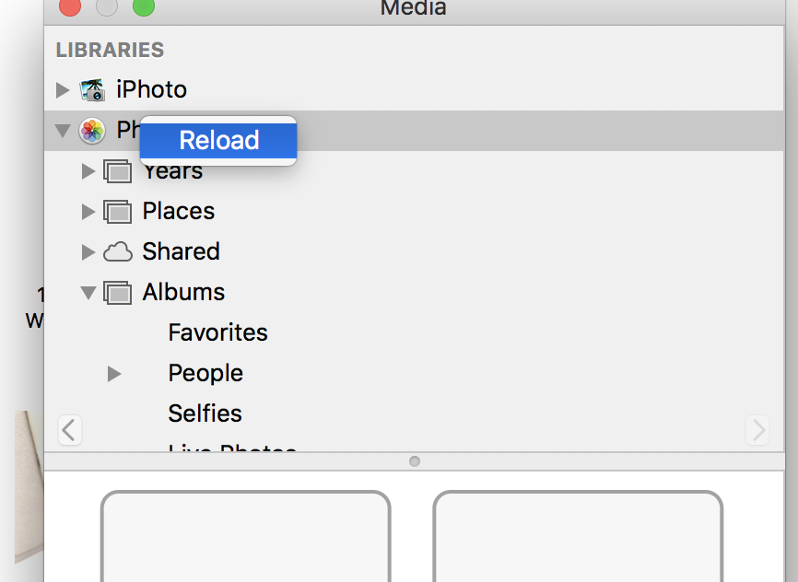
Task: Click the iPhoto library icon
Action: 93,90
